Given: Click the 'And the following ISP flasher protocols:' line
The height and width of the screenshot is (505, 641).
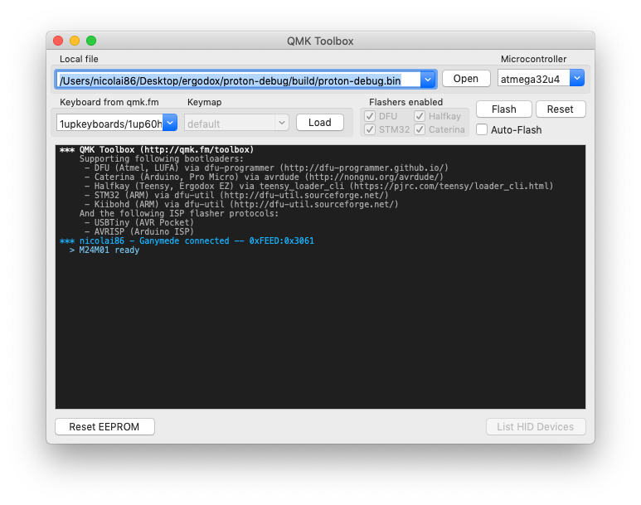Looking at the screenshot, I should coord(179,213).
